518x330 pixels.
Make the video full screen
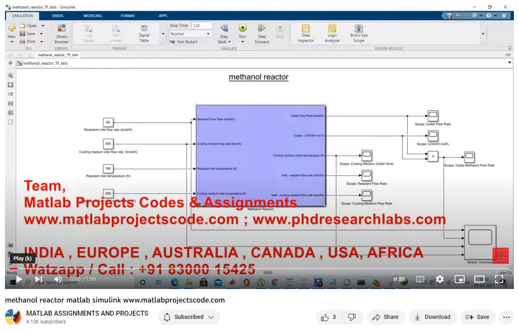coord(499,279)
